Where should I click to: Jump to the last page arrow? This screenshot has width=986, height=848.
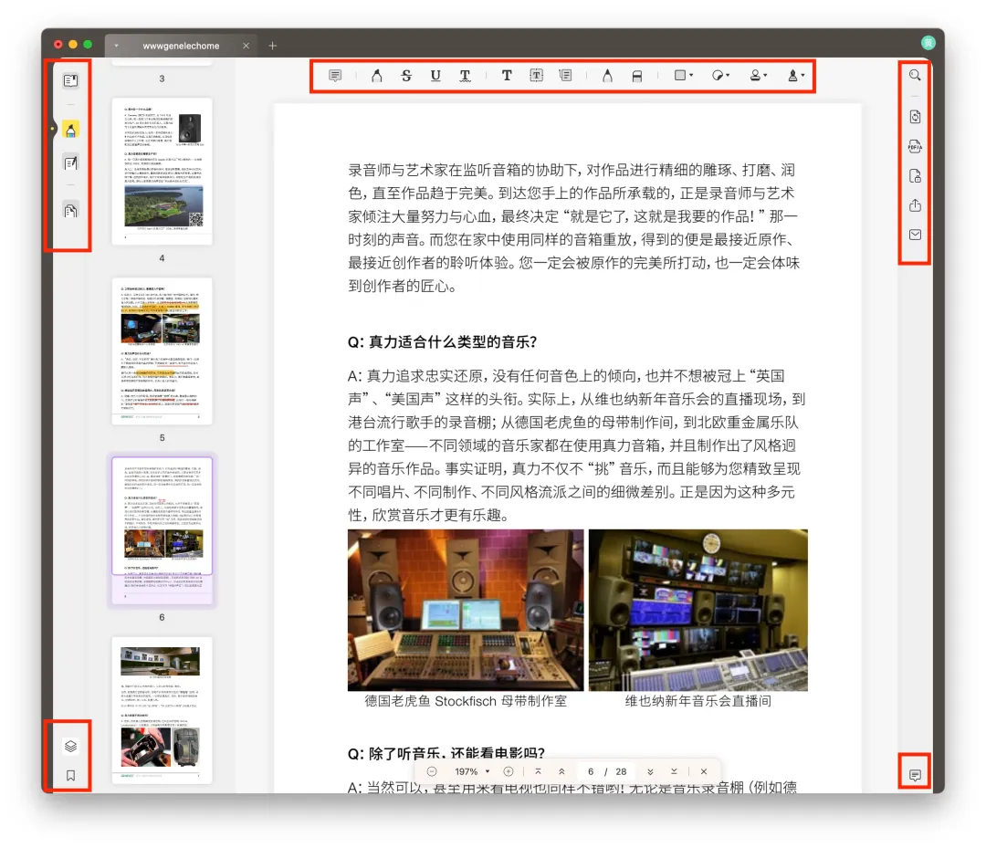pos(674,771)
